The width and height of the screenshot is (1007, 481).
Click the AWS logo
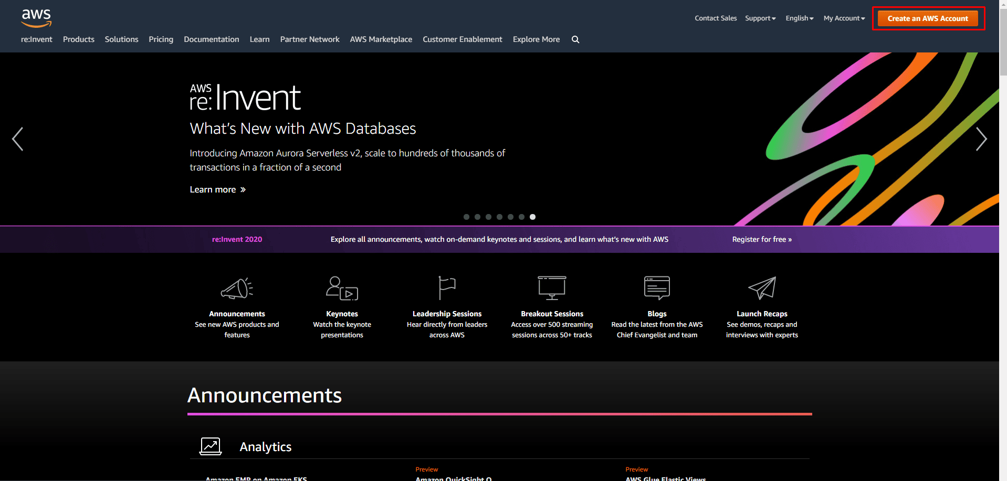[36, 18]
